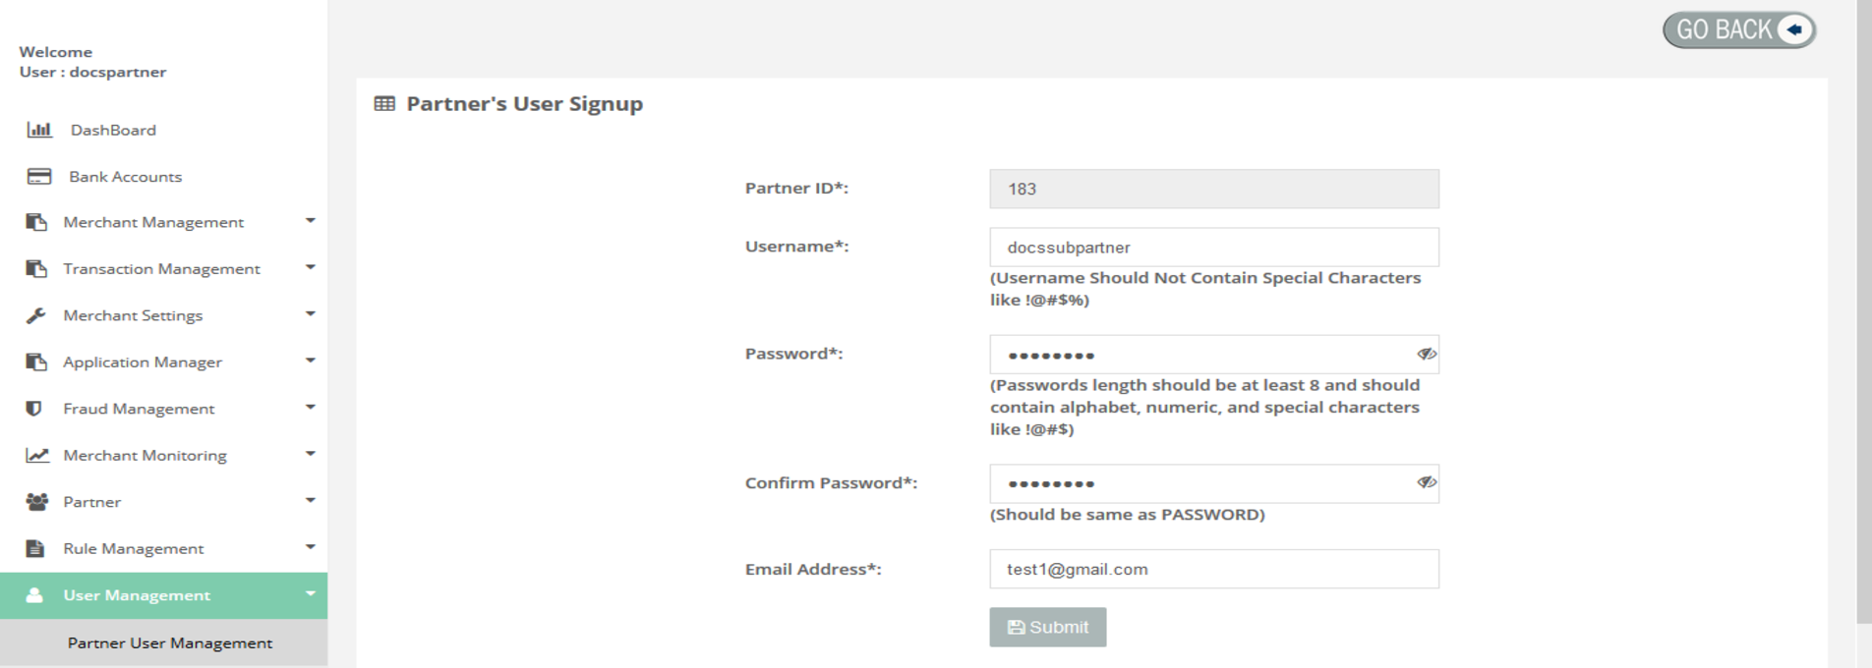
Task: Open Partner User Management submenu item
Action: coord(170,643)
